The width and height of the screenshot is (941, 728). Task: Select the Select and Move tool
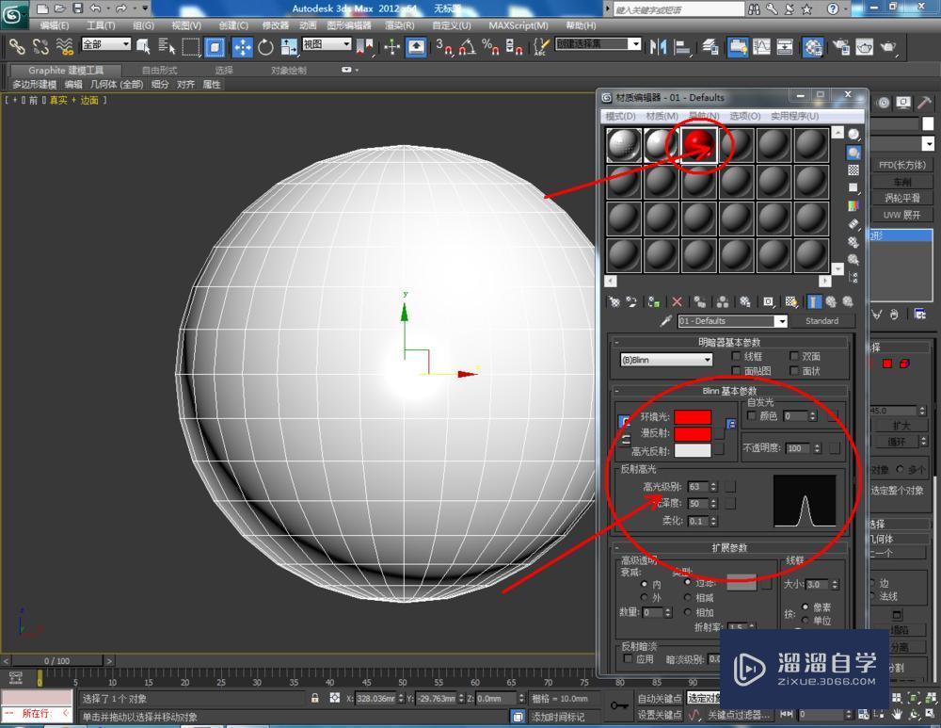(x=243, y=48)
